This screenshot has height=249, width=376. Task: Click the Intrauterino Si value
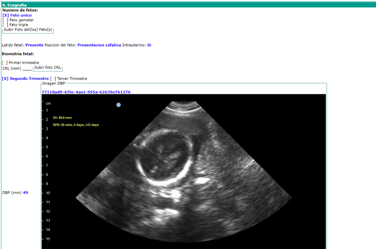149,45
